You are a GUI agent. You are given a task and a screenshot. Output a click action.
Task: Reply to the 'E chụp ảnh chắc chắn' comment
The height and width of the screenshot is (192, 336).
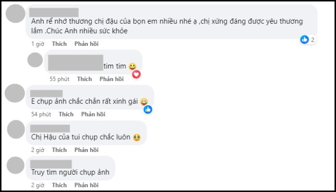click(93, 114)
